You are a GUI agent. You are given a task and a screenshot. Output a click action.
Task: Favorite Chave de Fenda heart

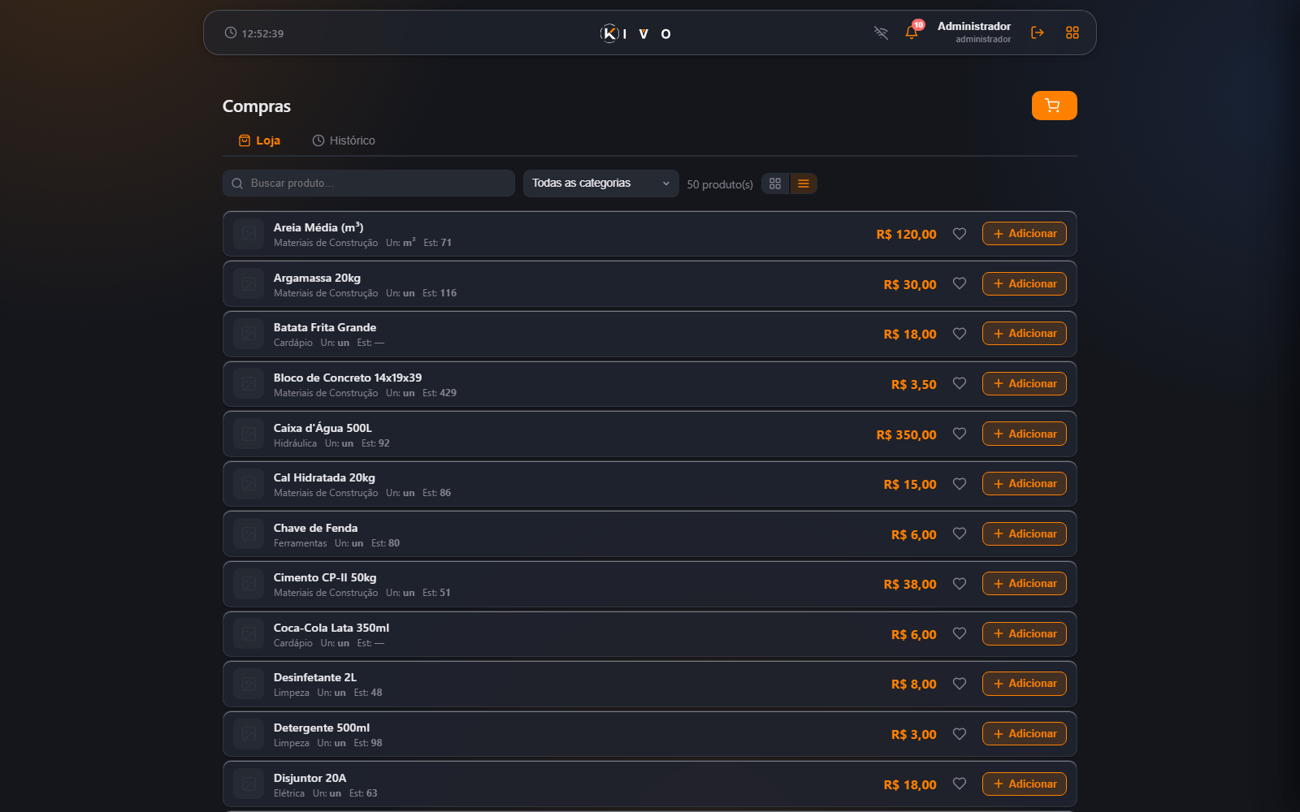tap(960, 533)
